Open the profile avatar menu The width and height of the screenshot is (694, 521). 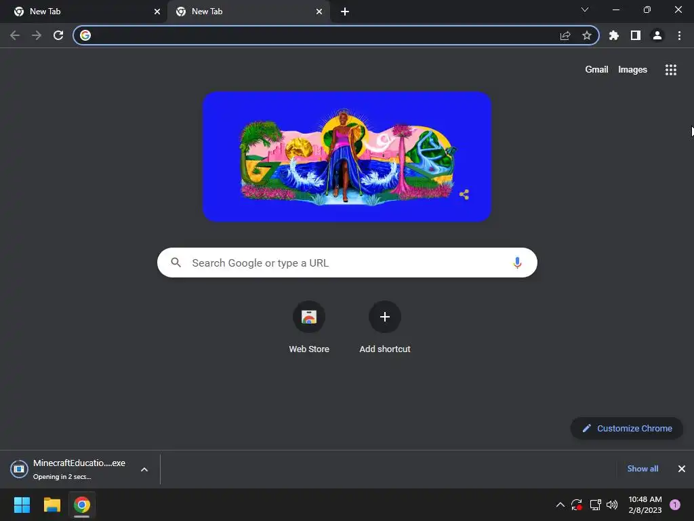[x=657, y=35]
